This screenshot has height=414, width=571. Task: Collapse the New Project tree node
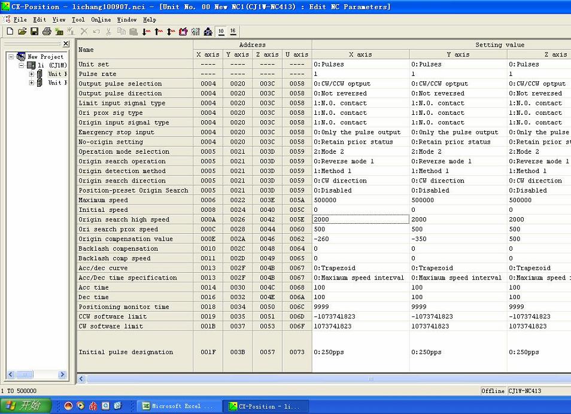click(x=11, y=57)
